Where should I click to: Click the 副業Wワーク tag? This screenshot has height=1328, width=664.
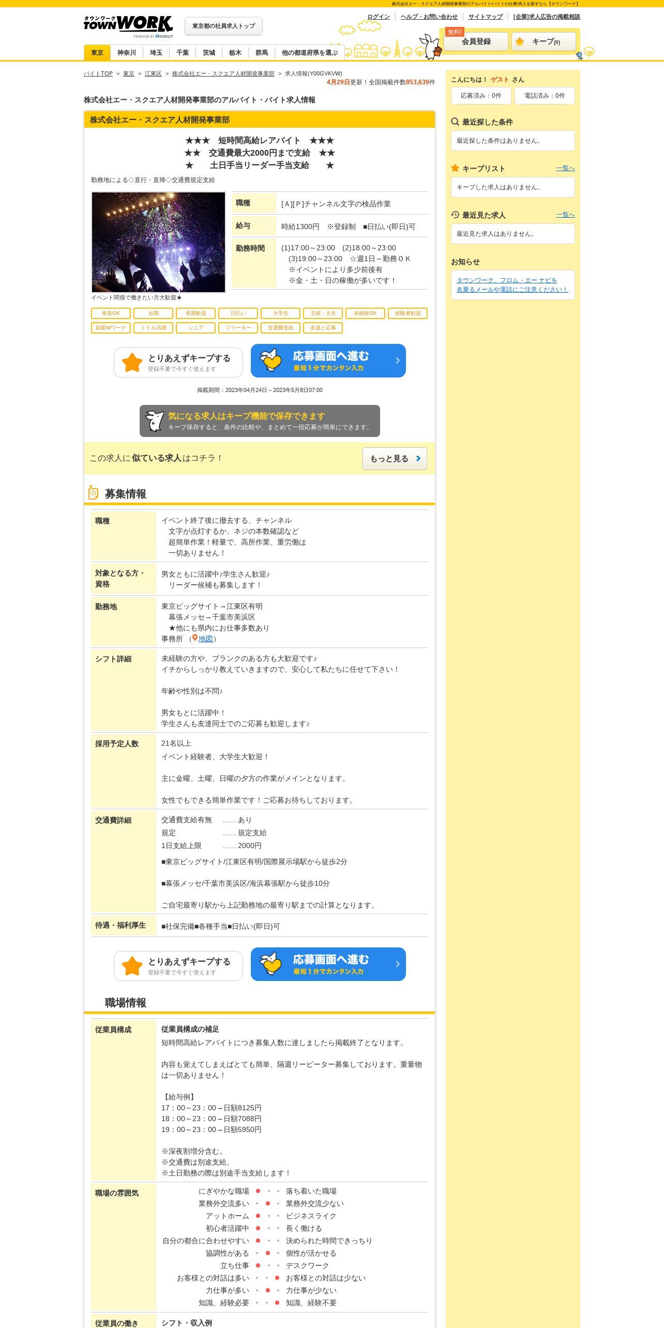(111, 328)
